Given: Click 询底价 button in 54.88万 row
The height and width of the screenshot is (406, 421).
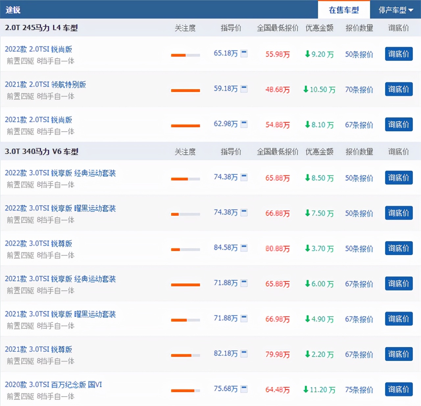Looking at the screenshot, I should pyautogui.click(x=399, y=124).
